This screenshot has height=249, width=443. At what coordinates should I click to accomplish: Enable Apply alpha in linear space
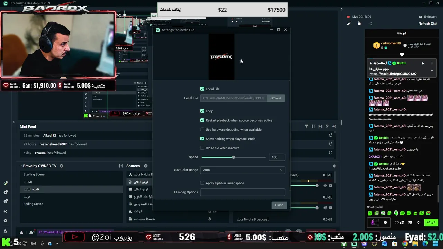(202, 183)
